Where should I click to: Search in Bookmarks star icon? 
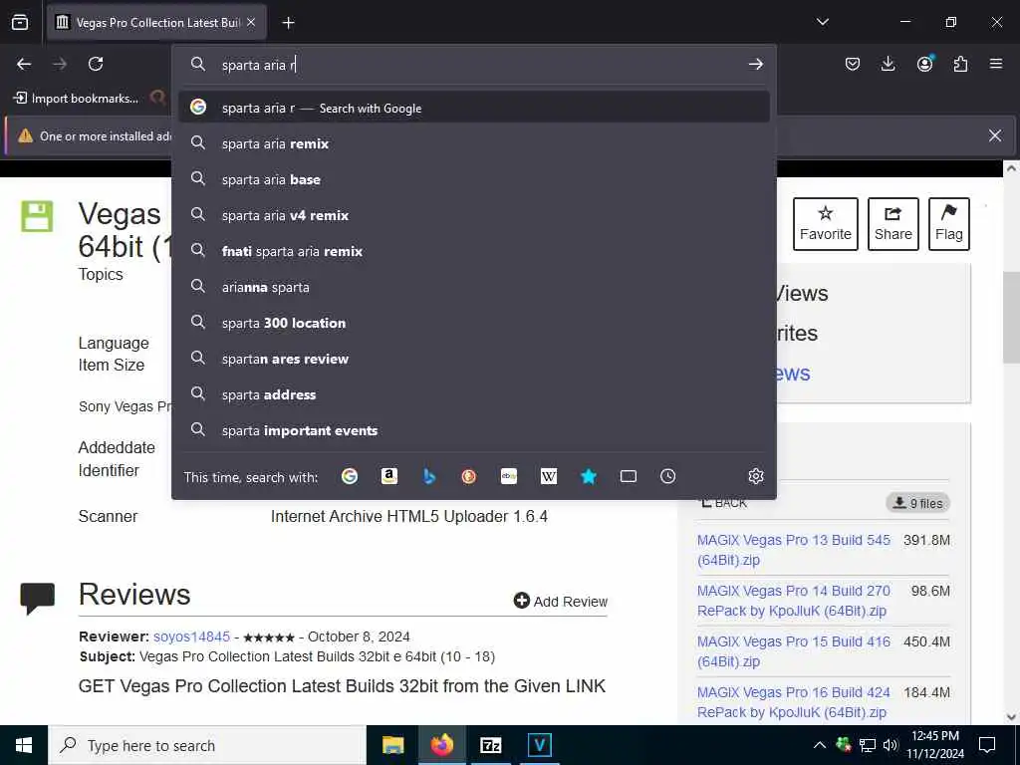(589, 477)
